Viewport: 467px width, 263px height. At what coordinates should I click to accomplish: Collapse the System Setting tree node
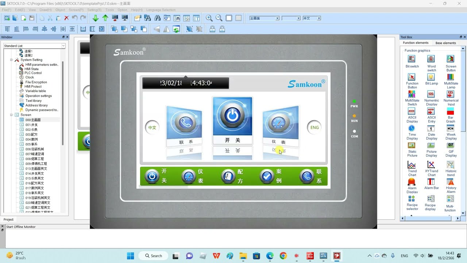tap(11, 60)
